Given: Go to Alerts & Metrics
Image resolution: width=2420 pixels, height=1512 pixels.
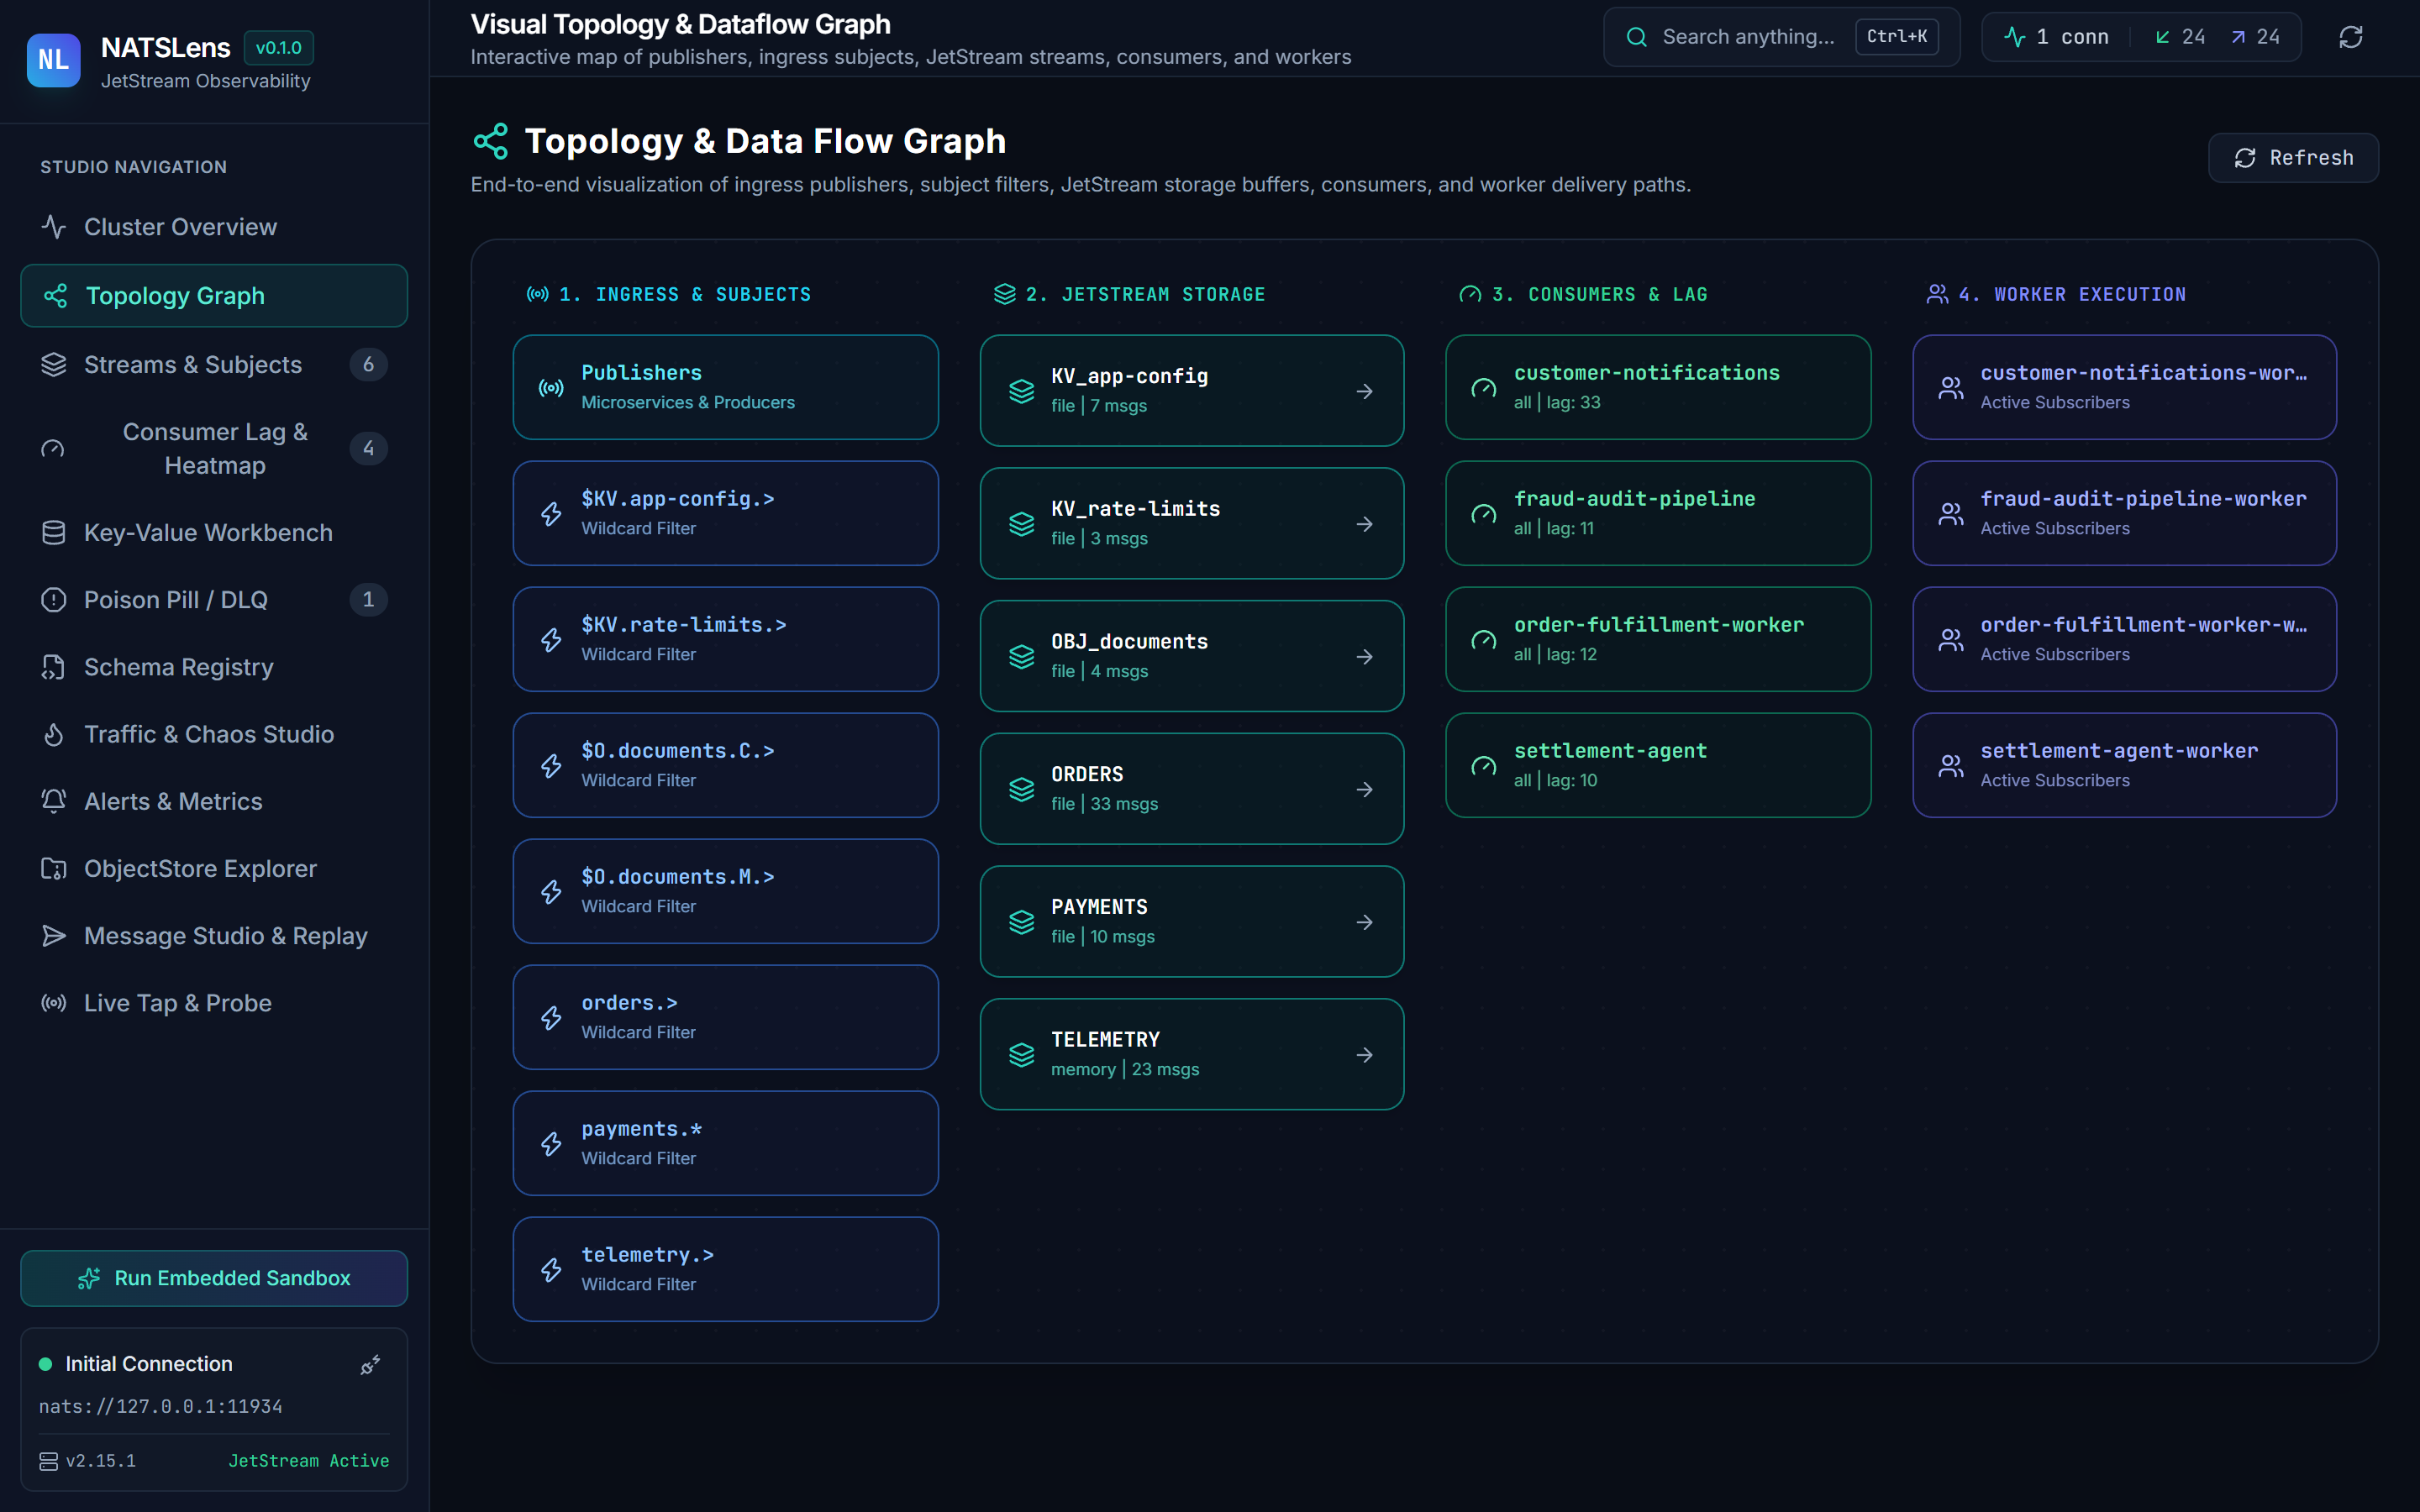Looking at the screenshot, I should (214, 802).
